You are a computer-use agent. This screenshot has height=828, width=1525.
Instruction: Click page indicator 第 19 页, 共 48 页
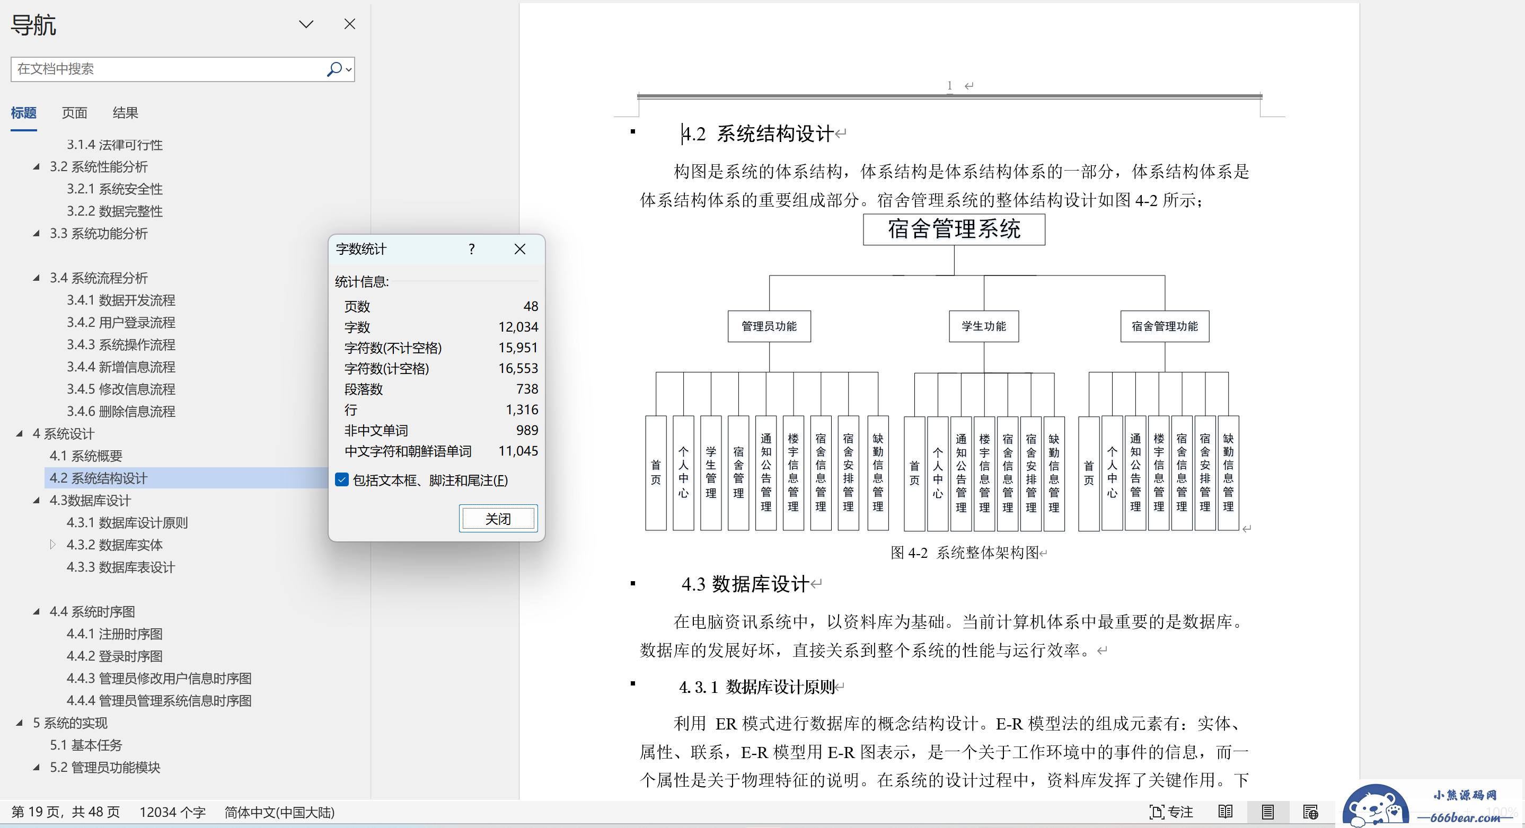tap(65, 812)
